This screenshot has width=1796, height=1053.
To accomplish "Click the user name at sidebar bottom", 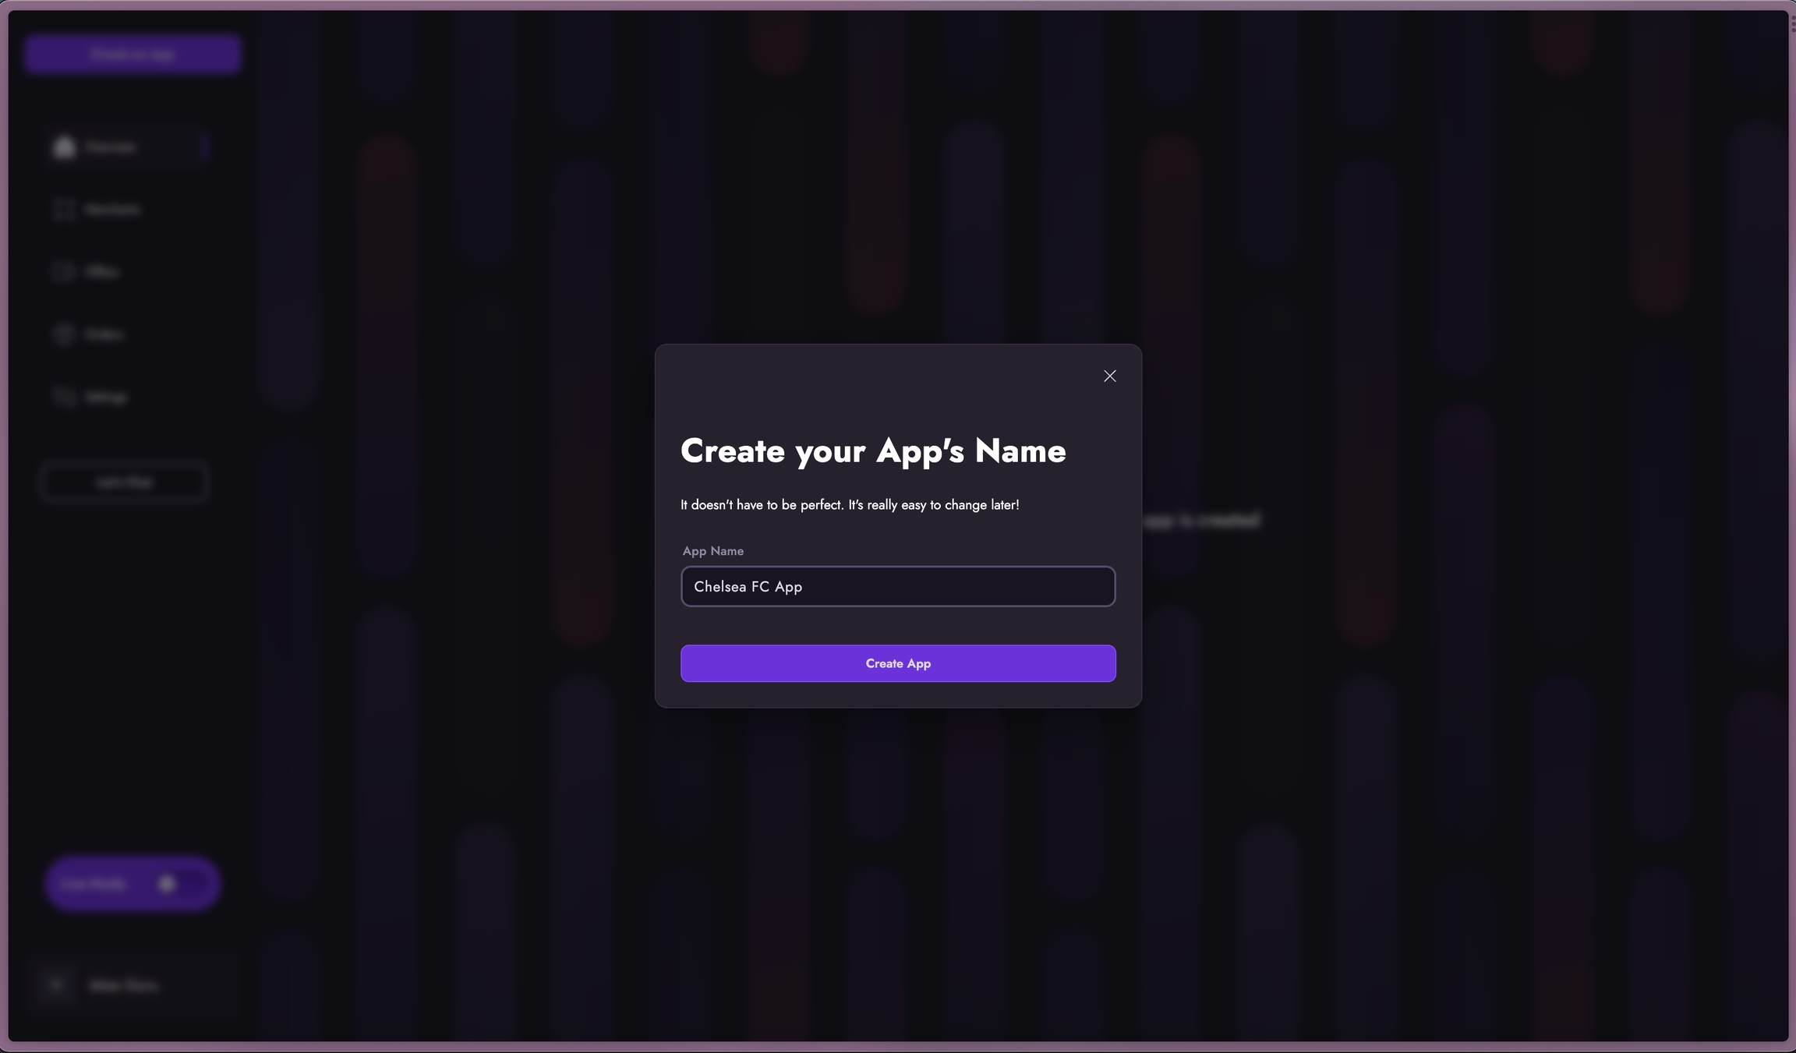I will tap(124, 986).
